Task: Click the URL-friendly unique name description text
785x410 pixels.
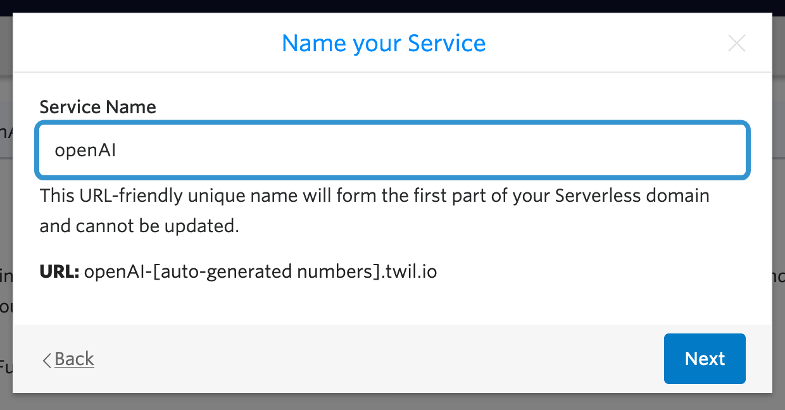Action: click(x=374, y=196)
